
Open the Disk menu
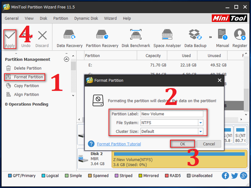(x=43, y=18)
